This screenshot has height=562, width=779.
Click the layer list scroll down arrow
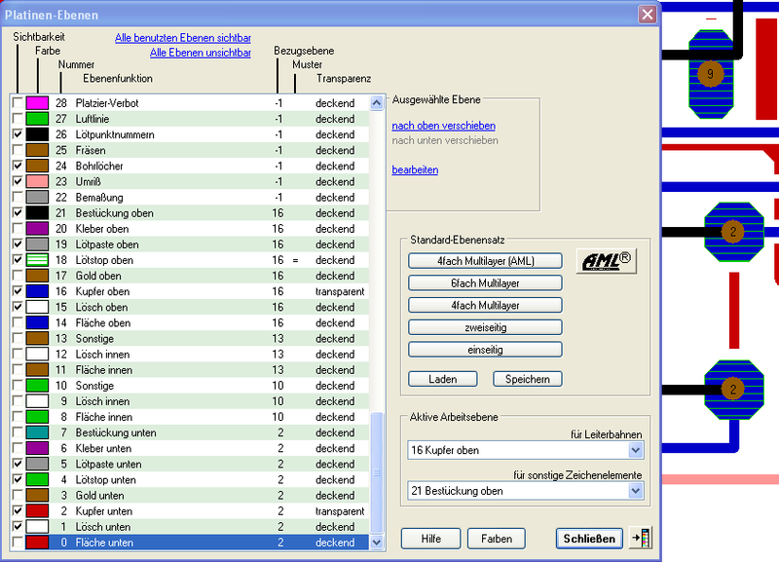[377, 542]
